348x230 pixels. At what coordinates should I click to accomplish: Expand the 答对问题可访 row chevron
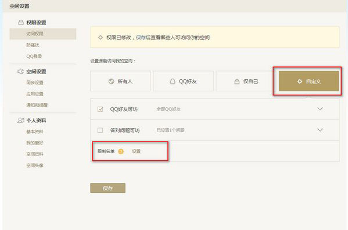pyautogui.click(x=320, y=130)
